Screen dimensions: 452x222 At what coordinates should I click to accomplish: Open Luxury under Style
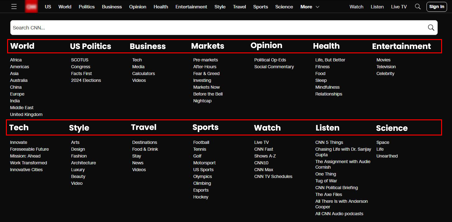[x=78, y=170]
